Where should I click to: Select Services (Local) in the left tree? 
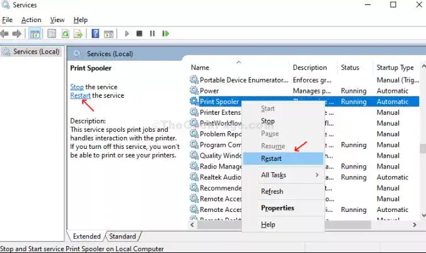point(32,52)
